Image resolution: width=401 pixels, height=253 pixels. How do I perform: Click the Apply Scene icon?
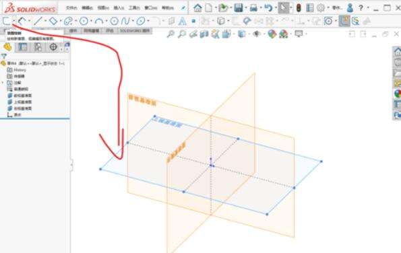click(283, 34)
